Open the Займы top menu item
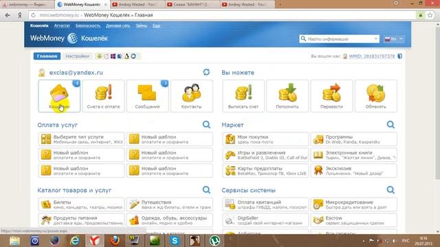This screenshot has width=440, height=247. [142, 26]
